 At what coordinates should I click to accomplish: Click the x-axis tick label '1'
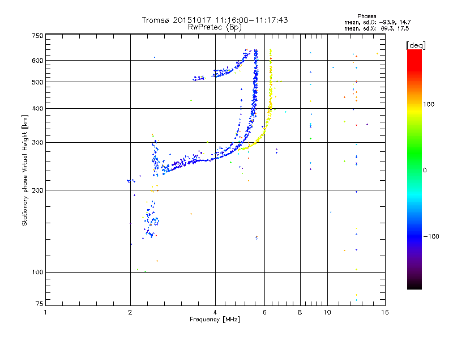45,312
